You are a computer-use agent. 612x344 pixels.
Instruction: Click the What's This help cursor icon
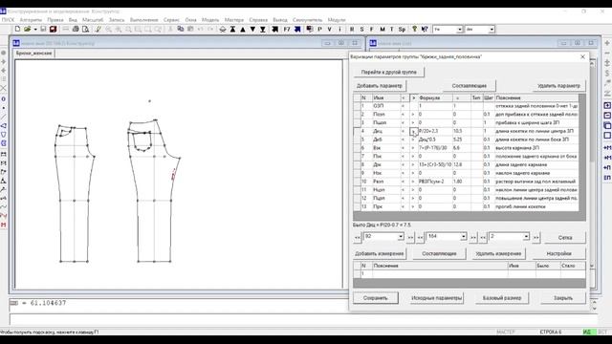[425, 30]
